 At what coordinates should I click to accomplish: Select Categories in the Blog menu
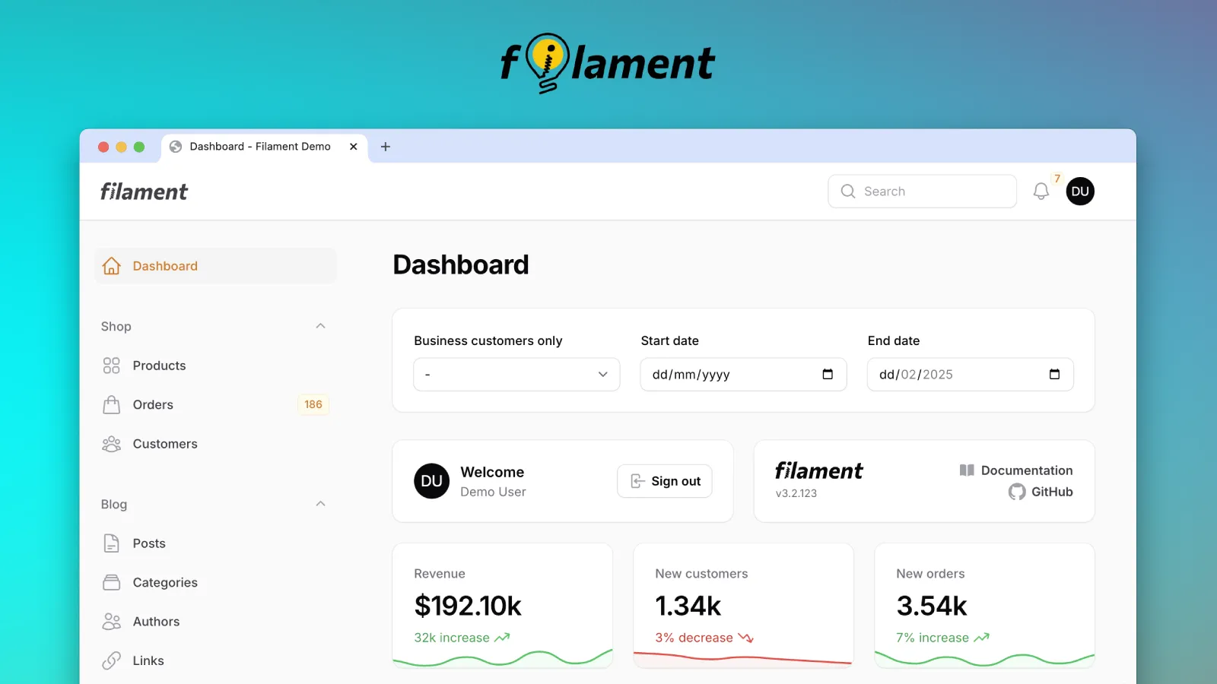click(x=111, y=582)
